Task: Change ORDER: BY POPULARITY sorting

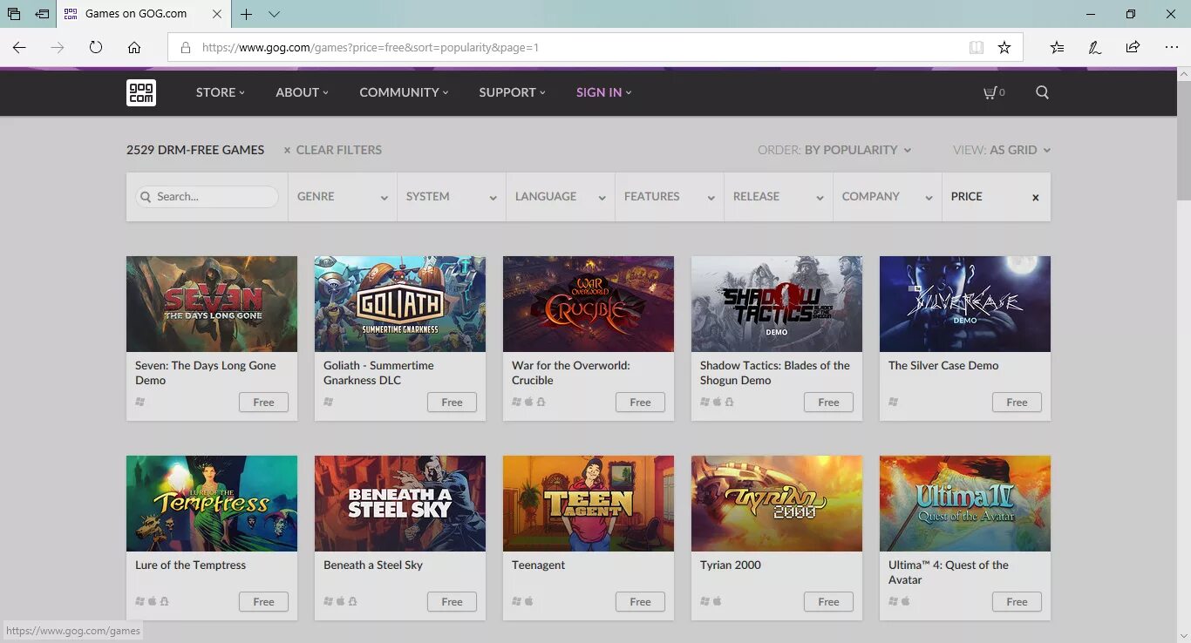Action: pos(834,150)
